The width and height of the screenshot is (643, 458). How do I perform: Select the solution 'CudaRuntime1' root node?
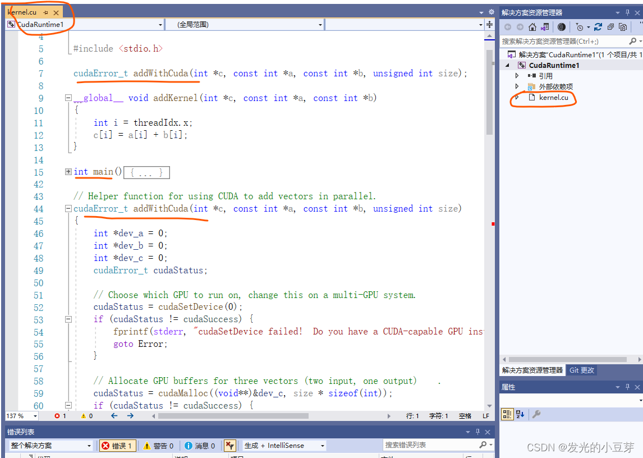574,54
